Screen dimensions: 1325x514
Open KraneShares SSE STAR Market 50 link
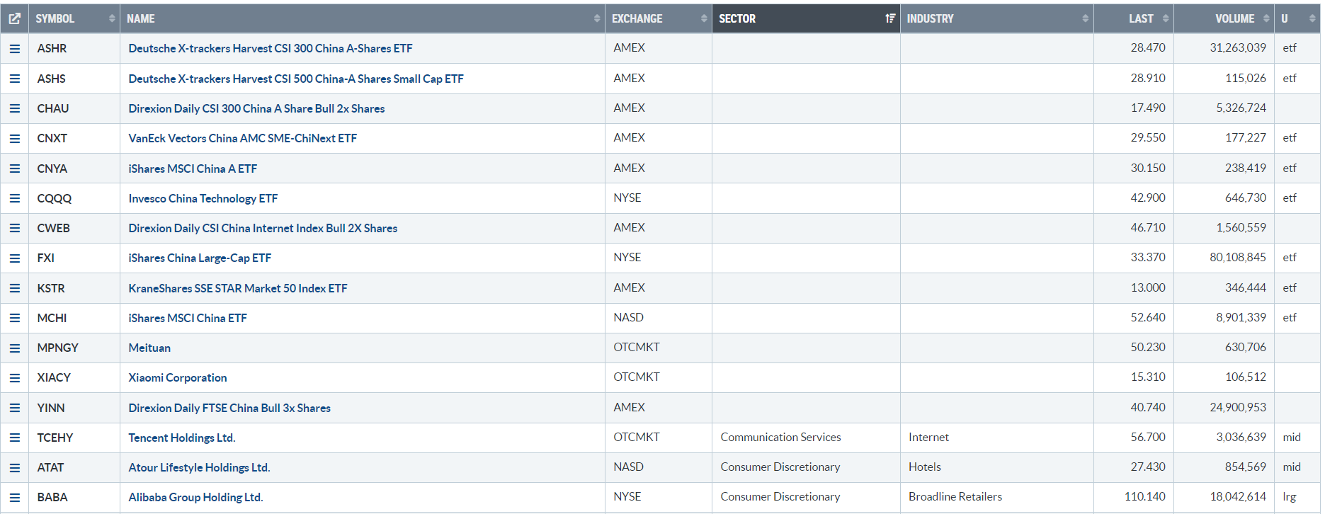(x=238, y=288)
